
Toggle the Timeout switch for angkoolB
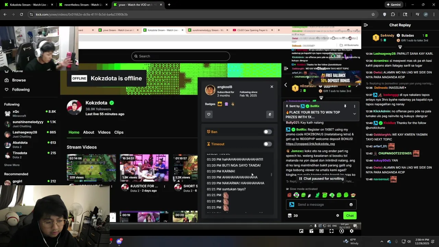click(268, 144)
